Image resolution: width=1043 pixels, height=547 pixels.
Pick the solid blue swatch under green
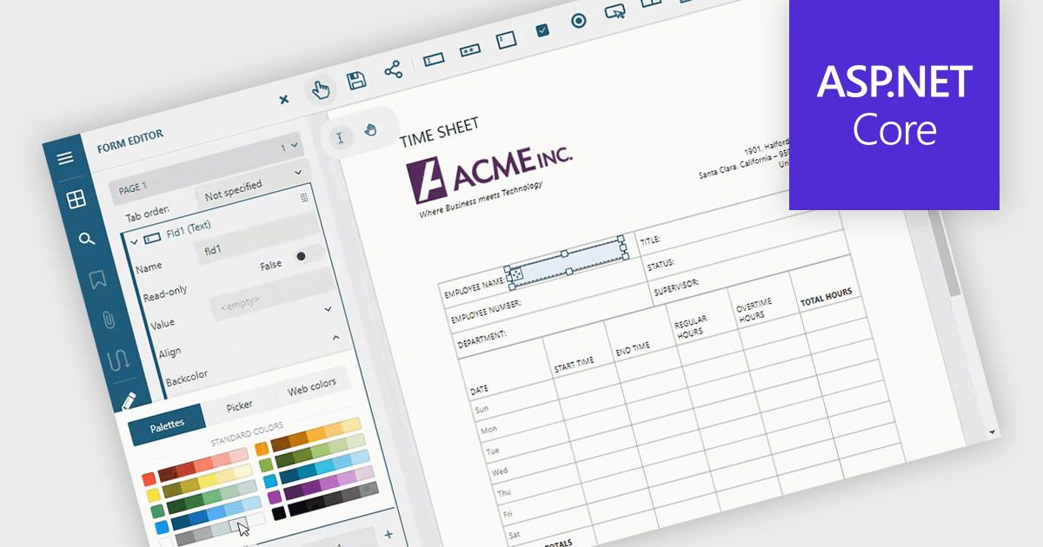[163, 527]
